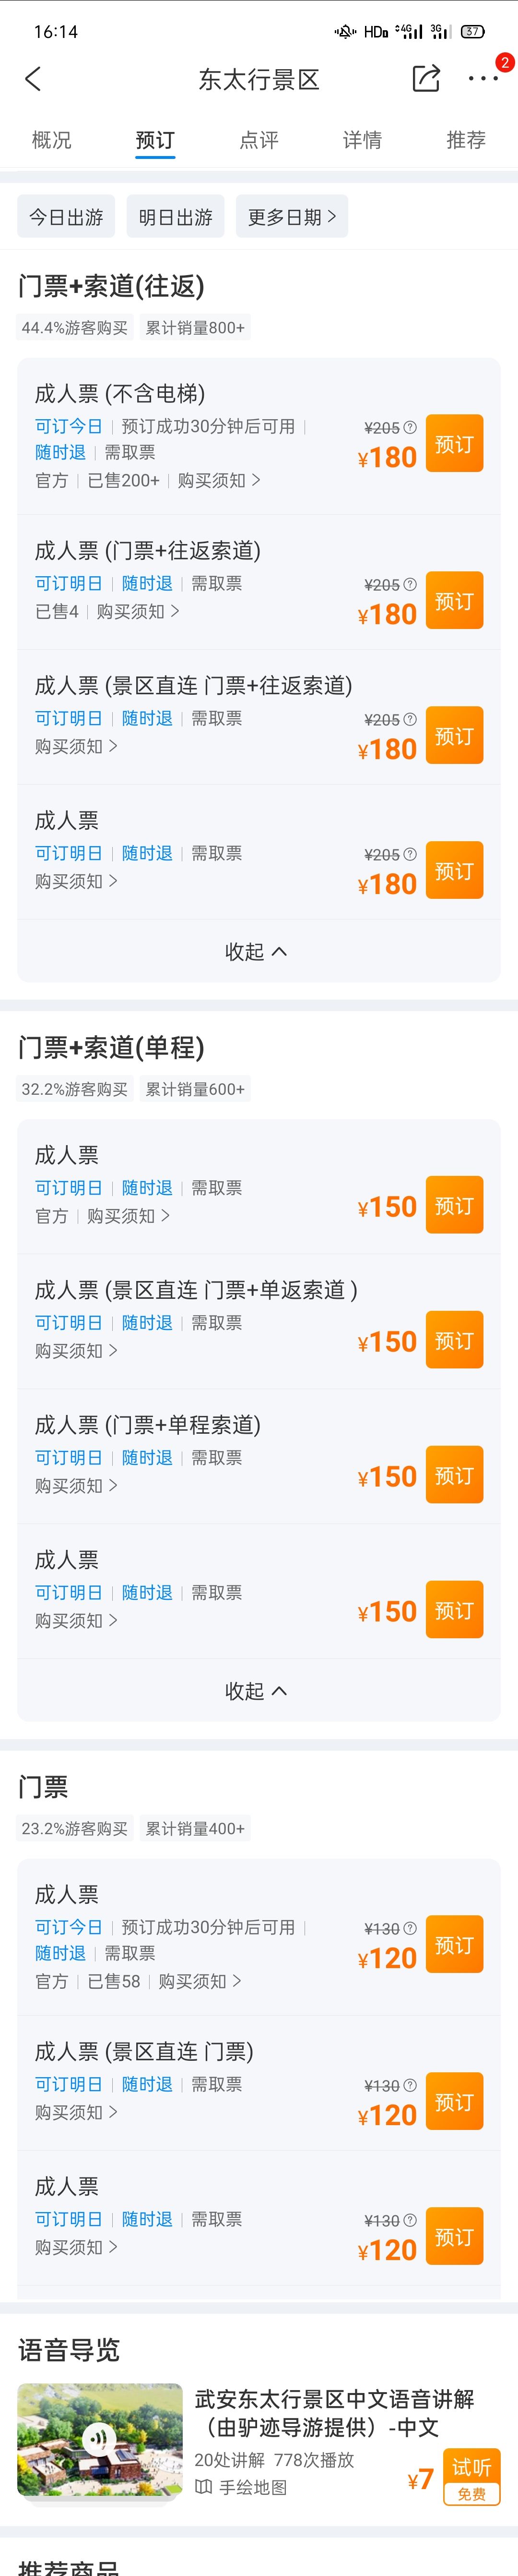Viewport: 518px width, 2576px height.
Task: Collapse the 门票+索道(单程) ticket list
Action: point(257,1690)
